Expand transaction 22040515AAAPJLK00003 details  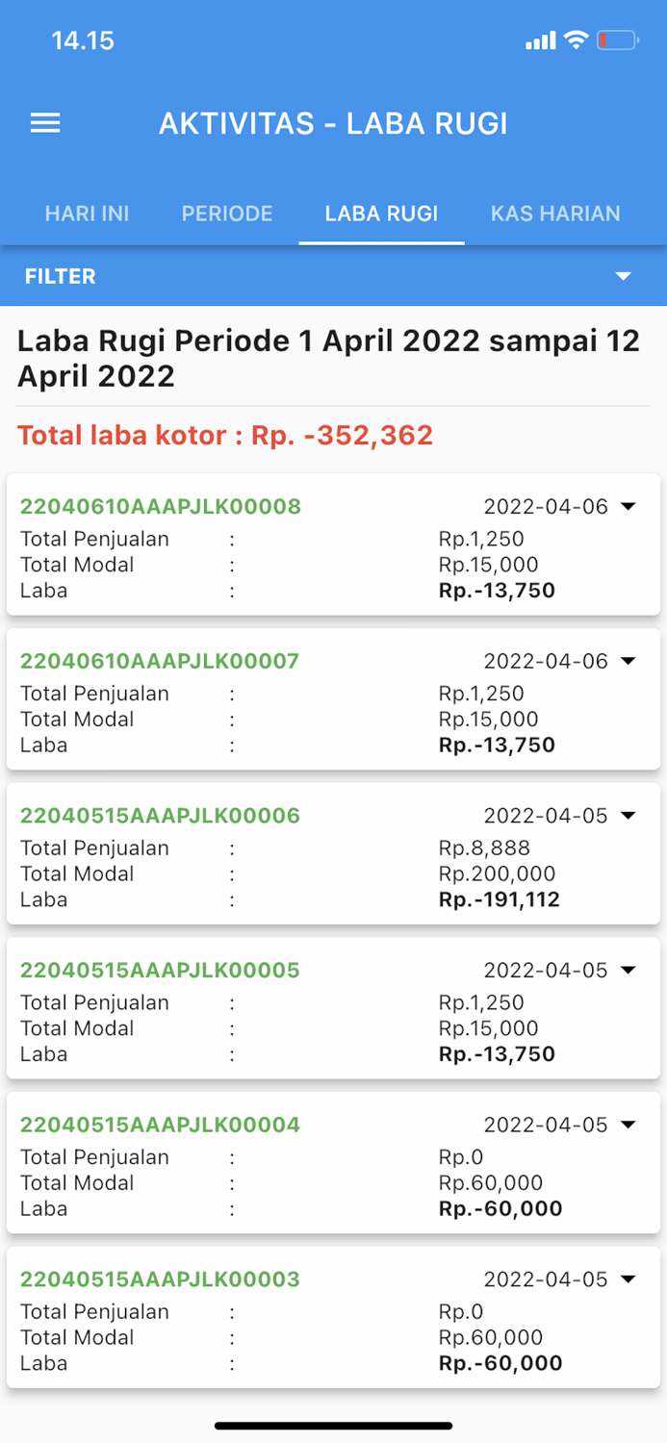click(630, 1279)
